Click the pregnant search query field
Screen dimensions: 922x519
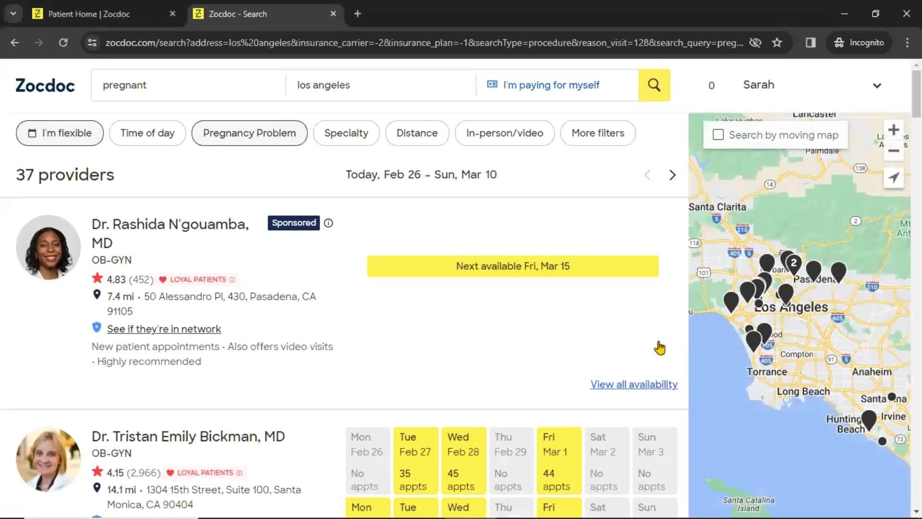[x=188, y=85]
